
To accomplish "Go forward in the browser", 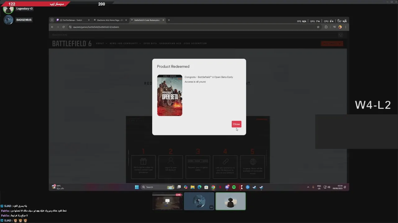I will pos(58,27).
